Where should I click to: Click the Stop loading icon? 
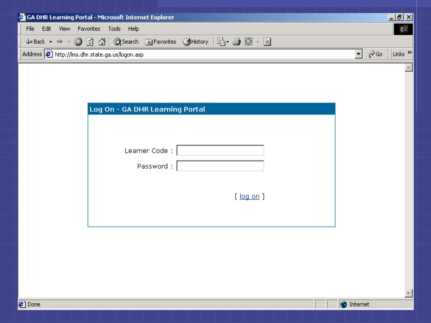pos(78,42)
